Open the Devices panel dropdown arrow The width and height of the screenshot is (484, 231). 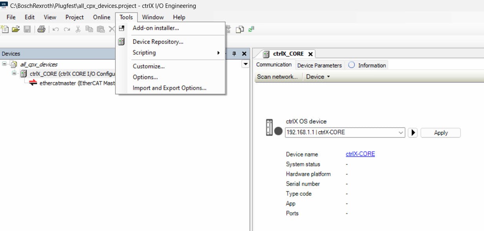coord(246,64)
